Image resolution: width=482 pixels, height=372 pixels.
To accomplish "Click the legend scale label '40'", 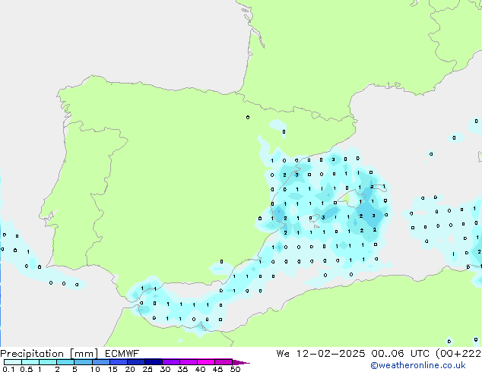I will click(200, 369).
